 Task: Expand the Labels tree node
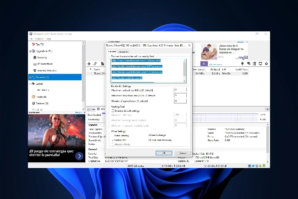(x=30, y=84)
